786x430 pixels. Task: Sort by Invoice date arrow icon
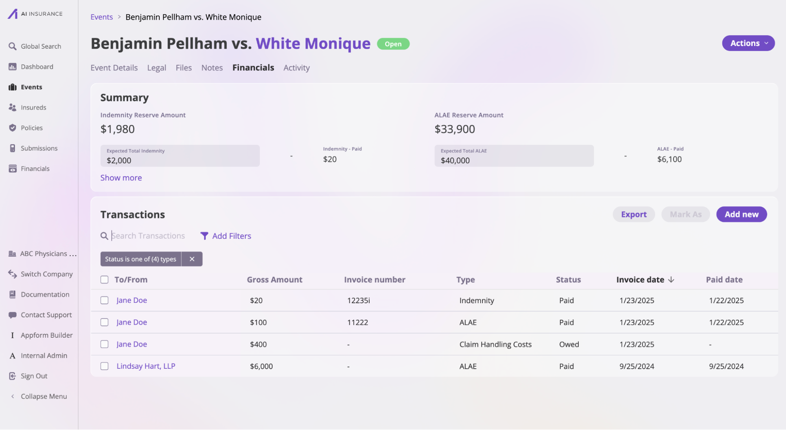click(671, 280)
